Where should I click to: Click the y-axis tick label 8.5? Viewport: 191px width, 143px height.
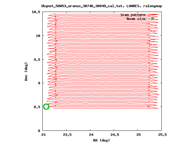37,107
